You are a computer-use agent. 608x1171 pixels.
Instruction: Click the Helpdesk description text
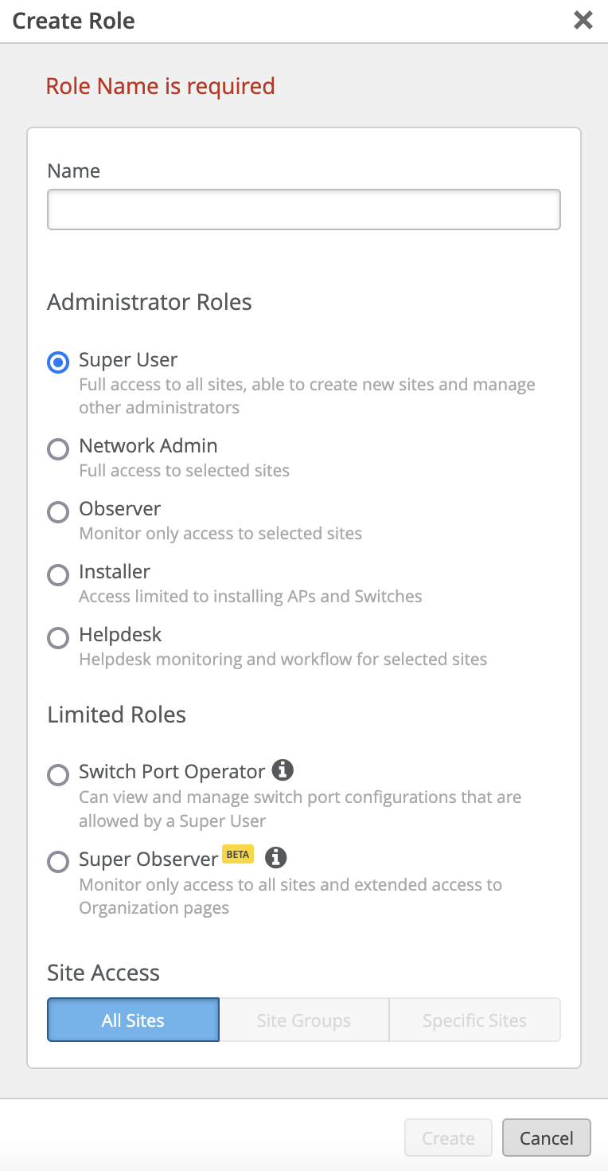[283, 660]
